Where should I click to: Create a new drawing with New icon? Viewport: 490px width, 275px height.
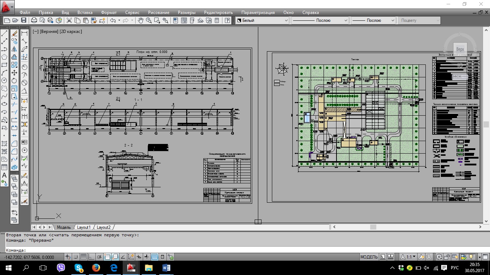coord(7,20)
